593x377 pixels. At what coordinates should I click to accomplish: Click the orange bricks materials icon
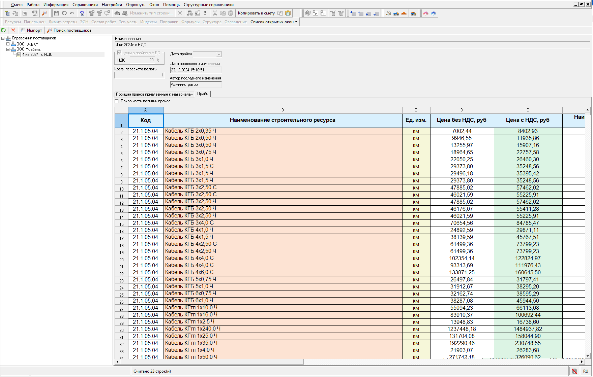point(404,13)
